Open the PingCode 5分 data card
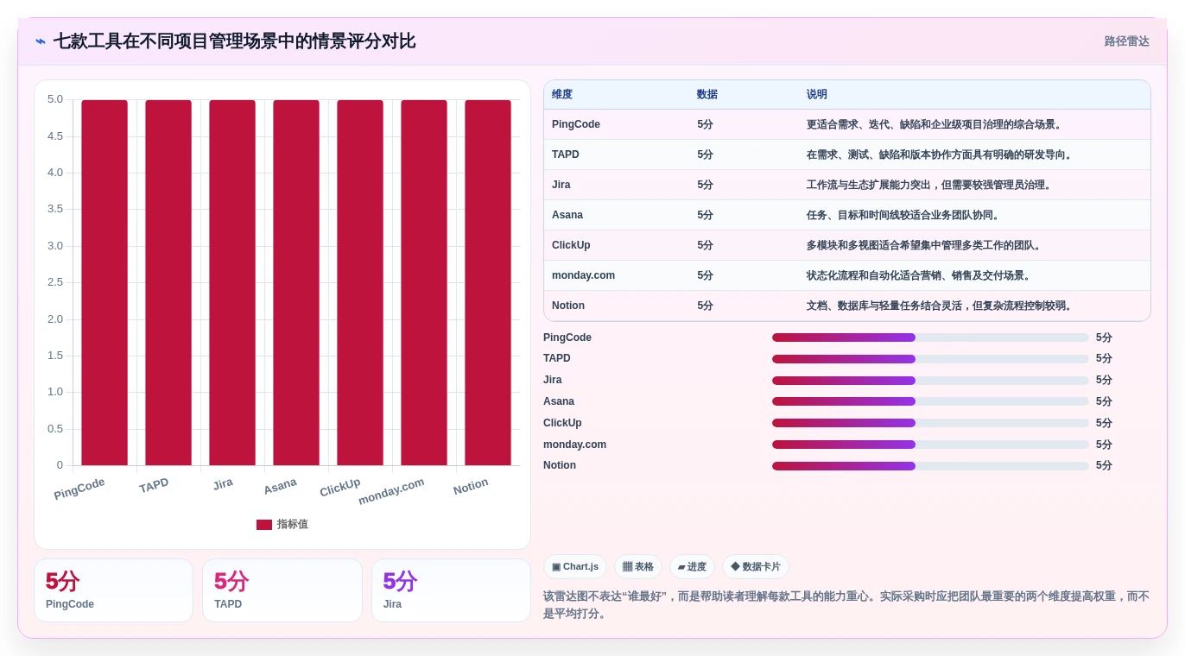 point(113,590)
